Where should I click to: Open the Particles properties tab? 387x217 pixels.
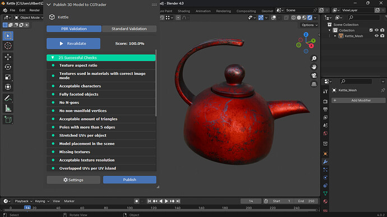325,170
